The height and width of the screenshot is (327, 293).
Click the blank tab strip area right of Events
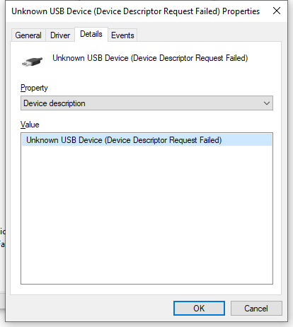click(x=209, y=35)
